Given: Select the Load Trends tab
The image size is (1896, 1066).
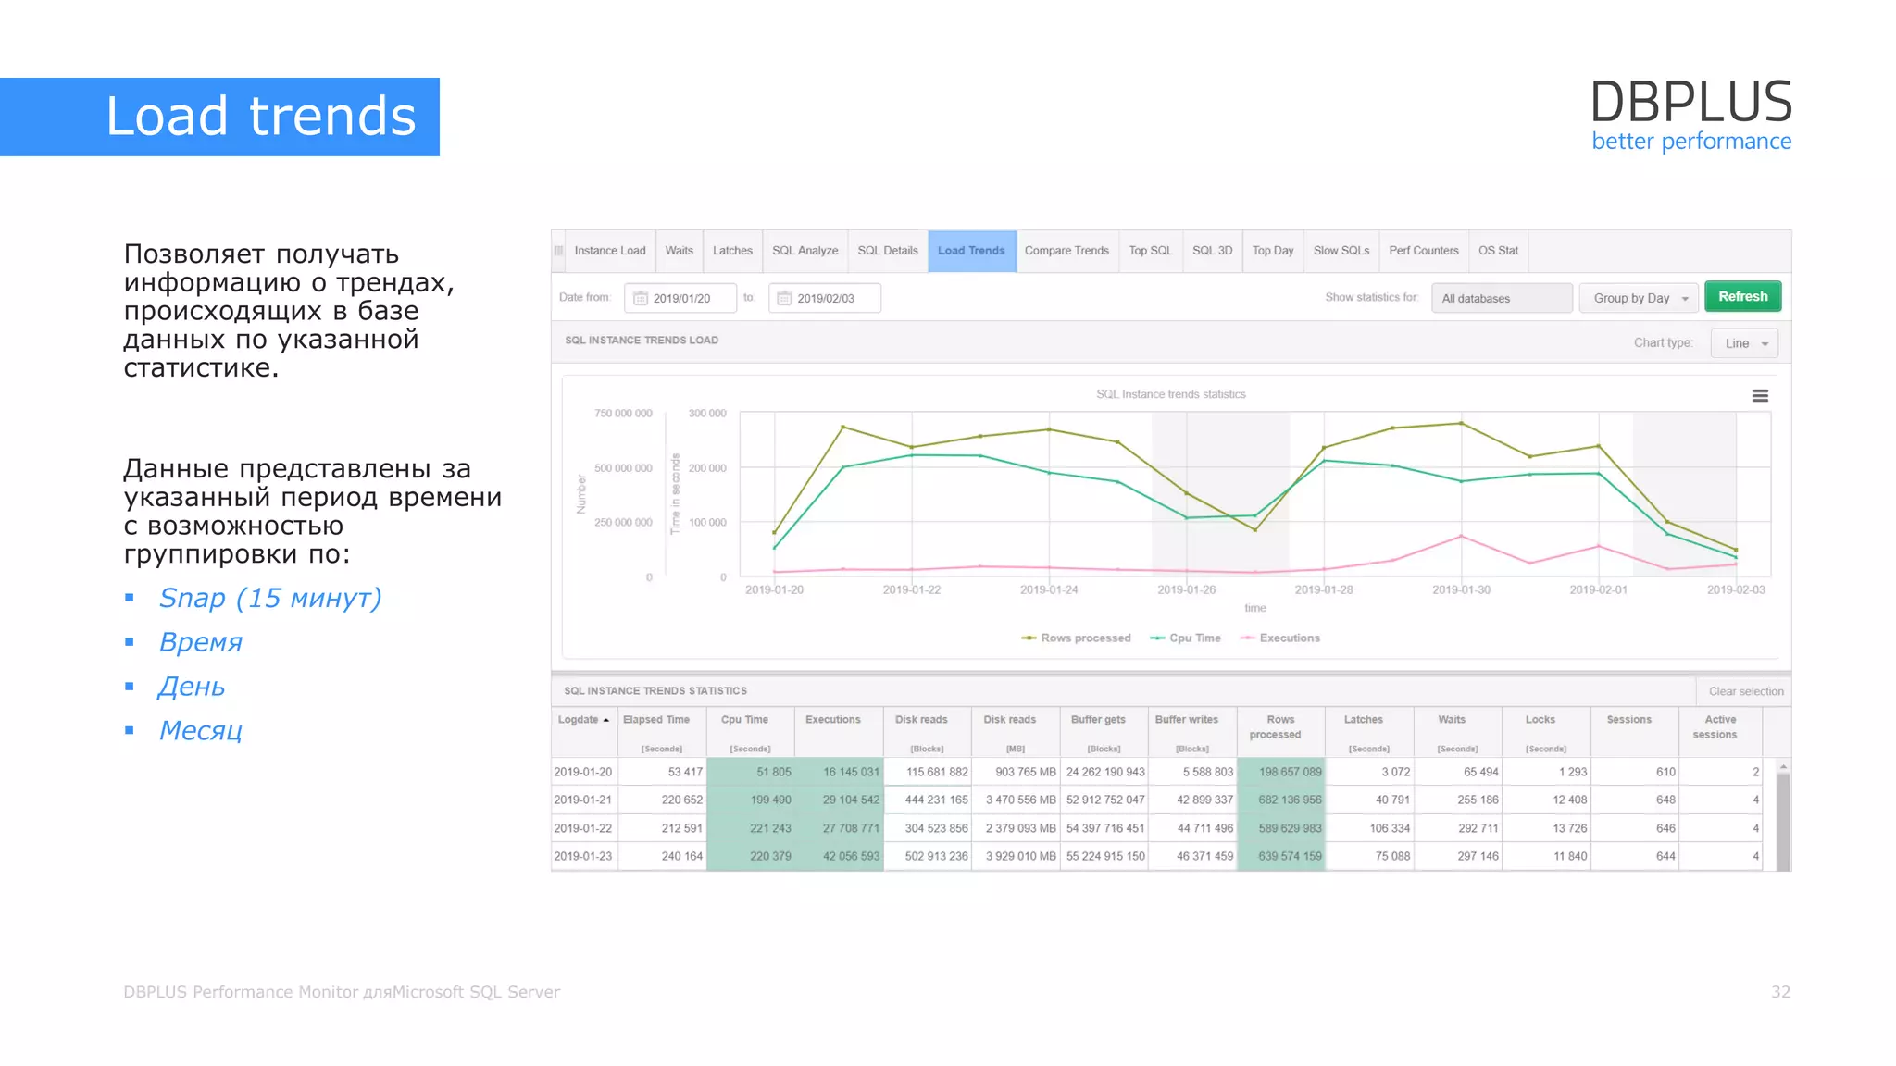Looking at the screenshot, I should point(971,251).
